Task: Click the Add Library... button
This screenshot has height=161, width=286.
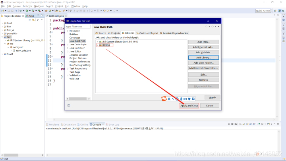Action: point(203,58)
